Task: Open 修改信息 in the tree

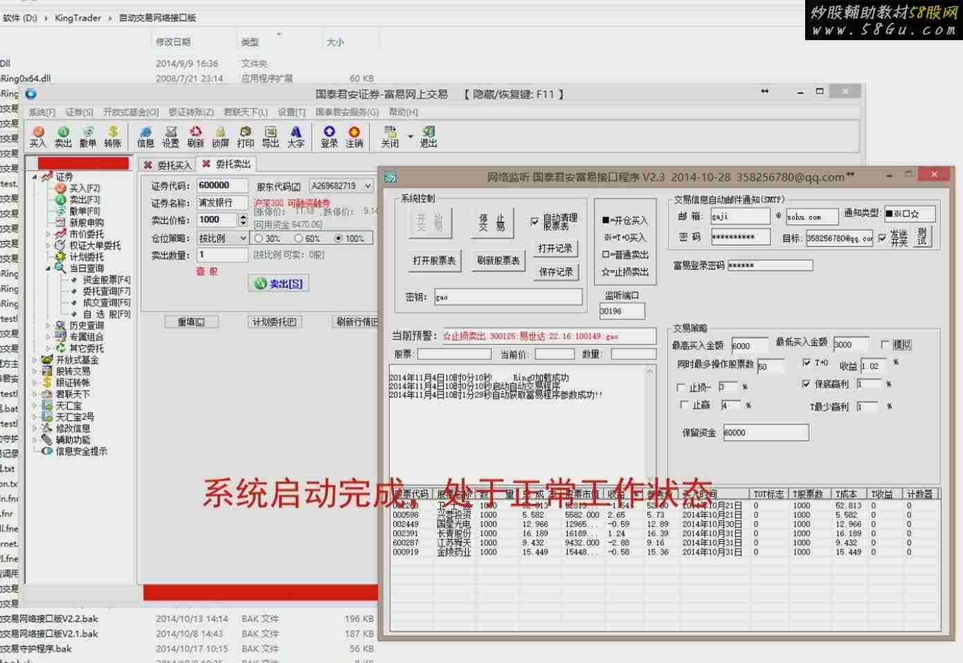Action: pos(66,428)
